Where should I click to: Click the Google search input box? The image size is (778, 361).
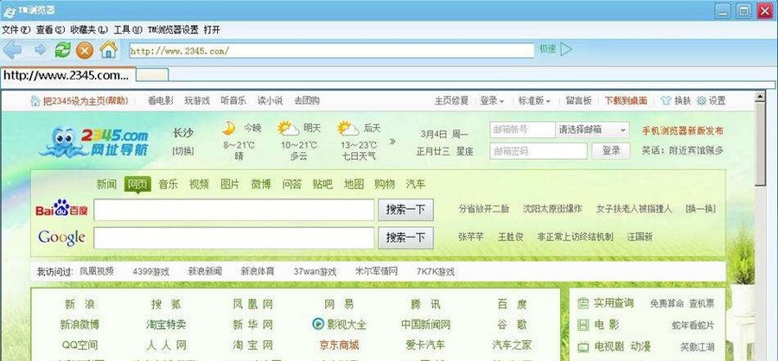point(233,238)
